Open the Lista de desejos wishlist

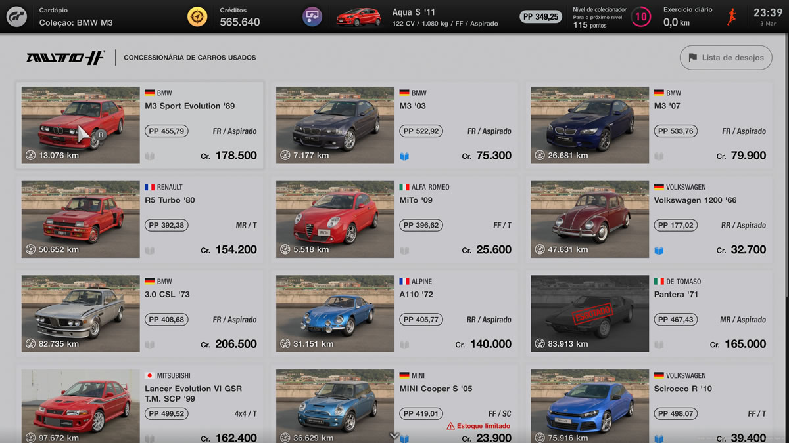tap(726, 58)
